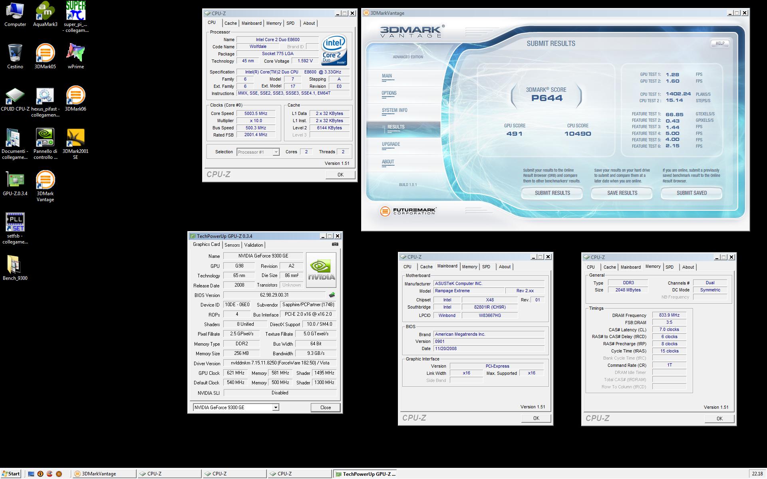Click the orange info quick launch icon

[x=40, y=474]
